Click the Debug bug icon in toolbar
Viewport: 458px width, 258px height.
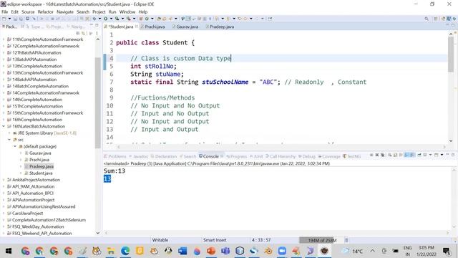(x=94, y=19)
